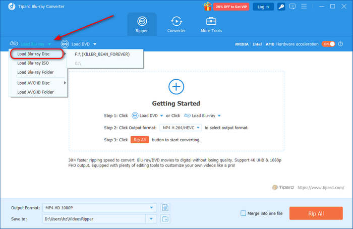Open the feedback chat icon
Image resolution: width=353 pixels, height=229 pixels.
(292, 6)
